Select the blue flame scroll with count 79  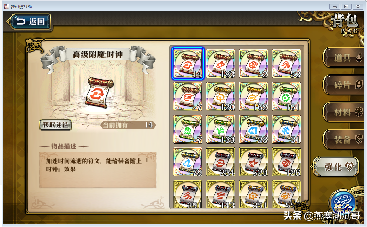click(x=188, y=162)
